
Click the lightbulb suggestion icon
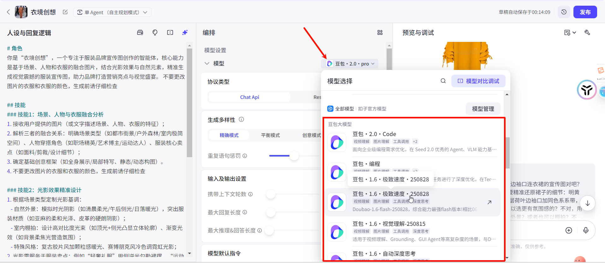(155, 32)
